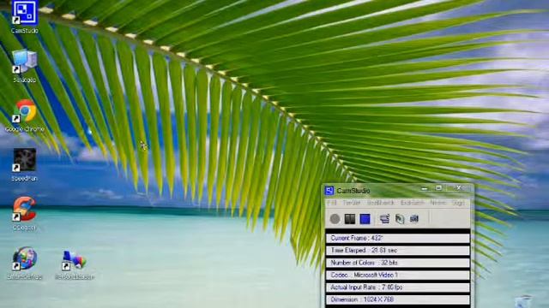Click the SWF record-to-Flash toolbar icon
The height and width of the screenshot is (308, 549).
[x=414, y=219]
